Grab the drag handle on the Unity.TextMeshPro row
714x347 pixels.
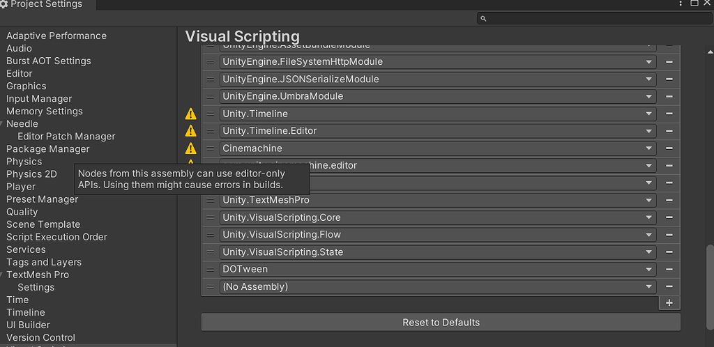click(x=211, y=200)
